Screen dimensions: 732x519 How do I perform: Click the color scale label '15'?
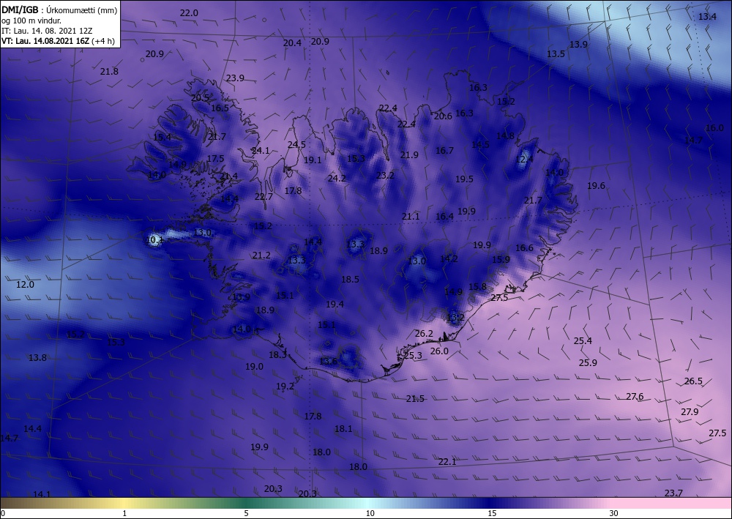pos(492,513)
